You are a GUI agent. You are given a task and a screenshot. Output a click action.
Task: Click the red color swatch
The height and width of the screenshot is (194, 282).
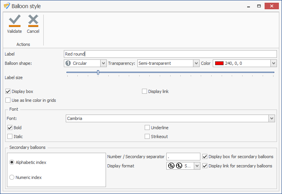click(x=219, y=63)
